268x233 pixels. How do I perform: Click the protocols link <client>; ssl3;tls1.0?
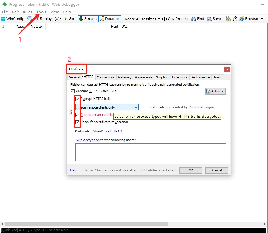click(x=107, y=131)
